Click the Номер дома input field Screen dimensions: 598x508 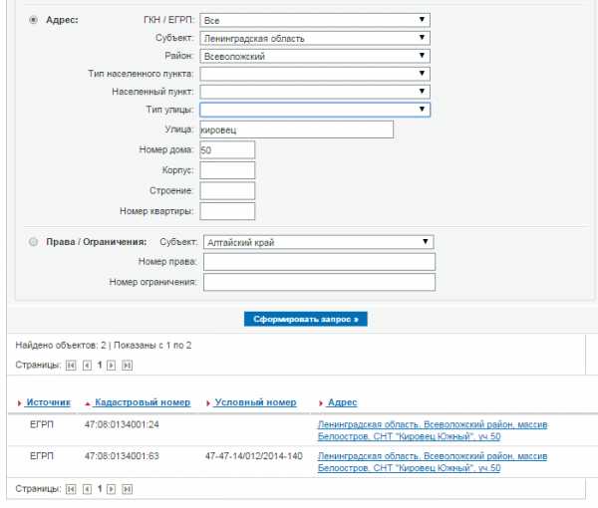coord(227,149)
